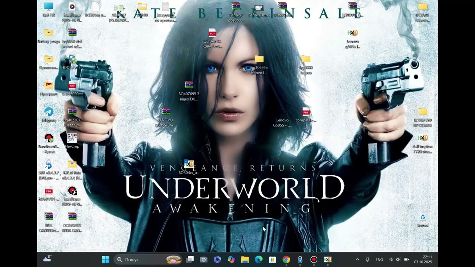Open File Explorer in the taskbar
475x267 pixels.
tap(245, 260)
